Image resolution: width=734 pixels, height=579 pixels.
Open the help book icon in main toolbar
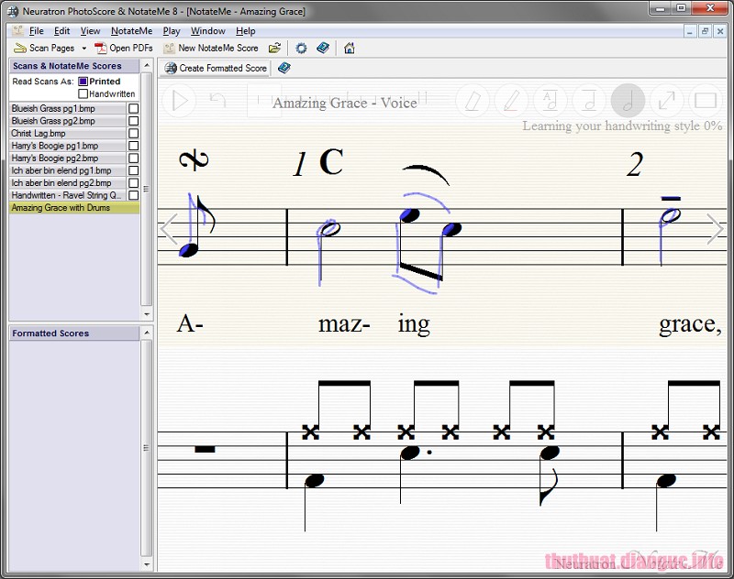coord(323,49)
